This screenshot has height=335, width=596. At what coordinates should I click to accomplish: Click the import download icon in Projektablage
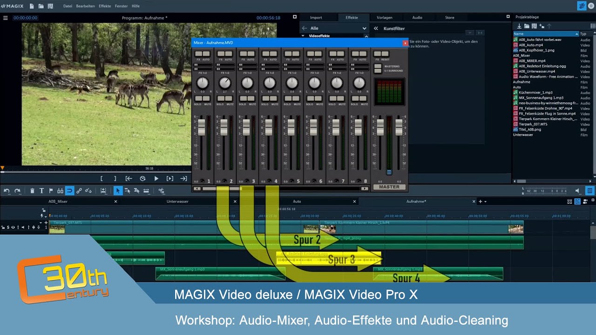(519, 26)
